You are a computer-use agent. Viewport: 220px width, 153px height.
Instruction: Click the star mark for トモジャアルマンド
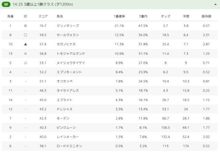(25, 54)
